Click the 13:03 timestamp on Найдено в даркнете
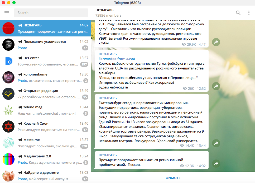Image resolution: width=255 pixels, height=183 pixels. (x=84, y=173)
